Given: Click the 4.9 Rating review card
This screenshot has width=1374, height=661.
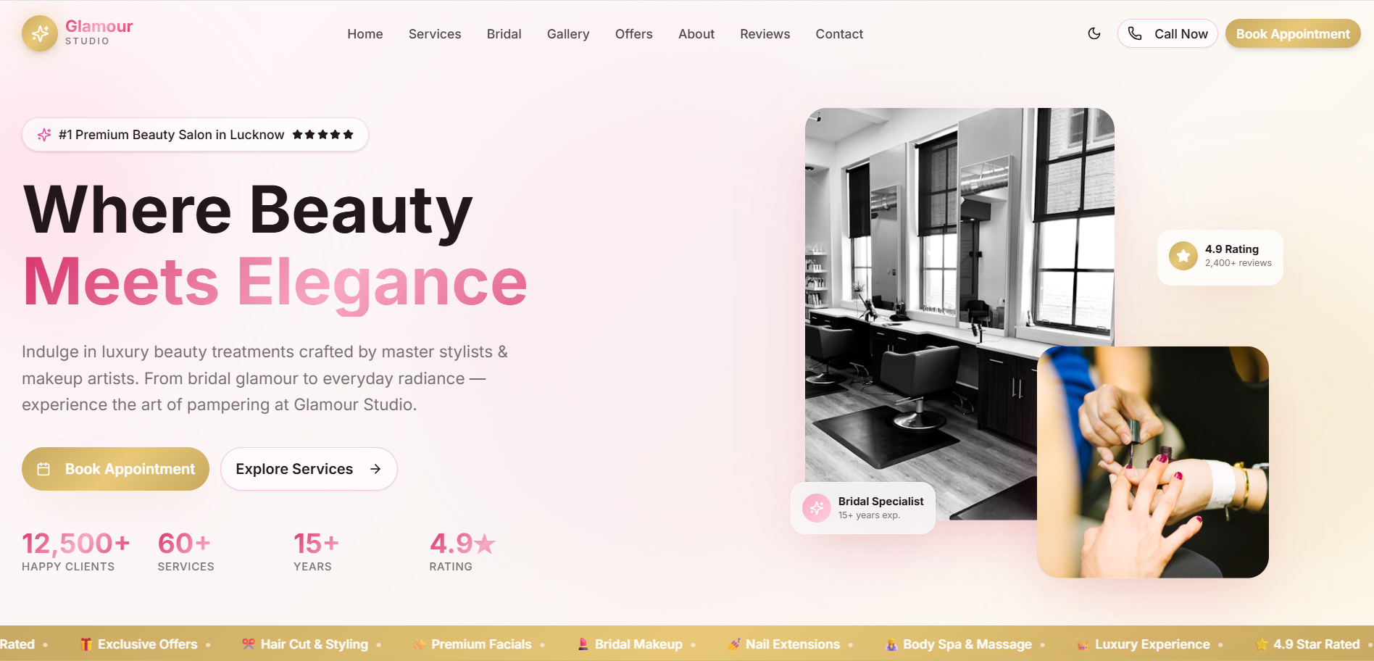Looking at the screenshot, I should point(1220,257).
